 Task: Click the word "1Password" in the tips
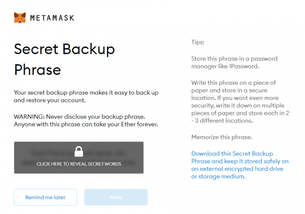248,66
